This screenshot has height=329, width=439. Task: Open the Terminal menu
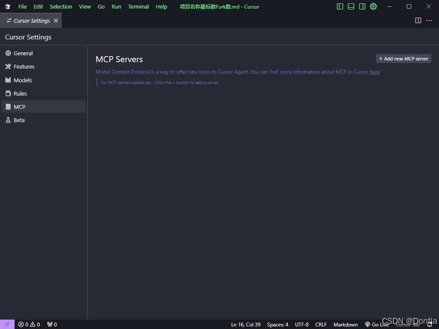click(x=138, y=6)
